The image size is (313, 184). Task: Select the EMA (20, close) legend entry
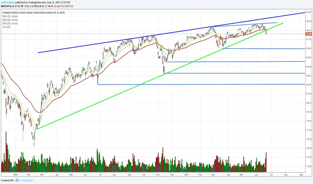pos(10,20)
